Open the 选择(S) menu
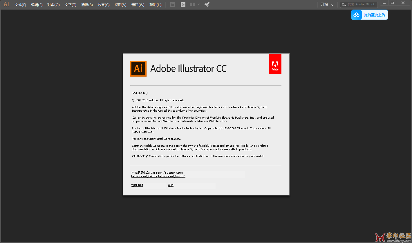Image resolution: width=412 pixels, height=243 pixels. [x=87, y=5]
